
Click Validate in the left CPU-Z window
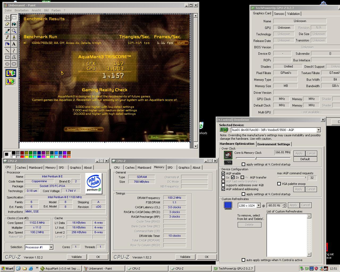tap(76, 257)
